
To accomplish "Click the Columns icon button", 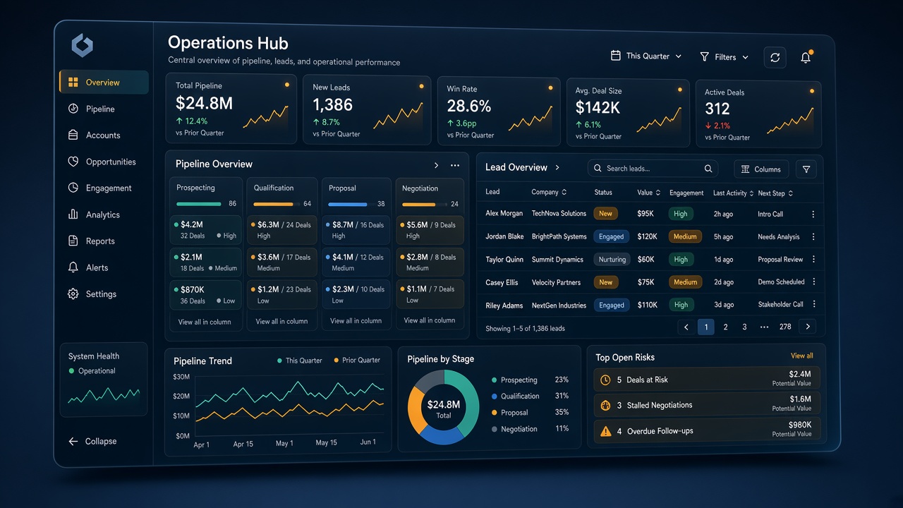I will [x=761, y=169].
